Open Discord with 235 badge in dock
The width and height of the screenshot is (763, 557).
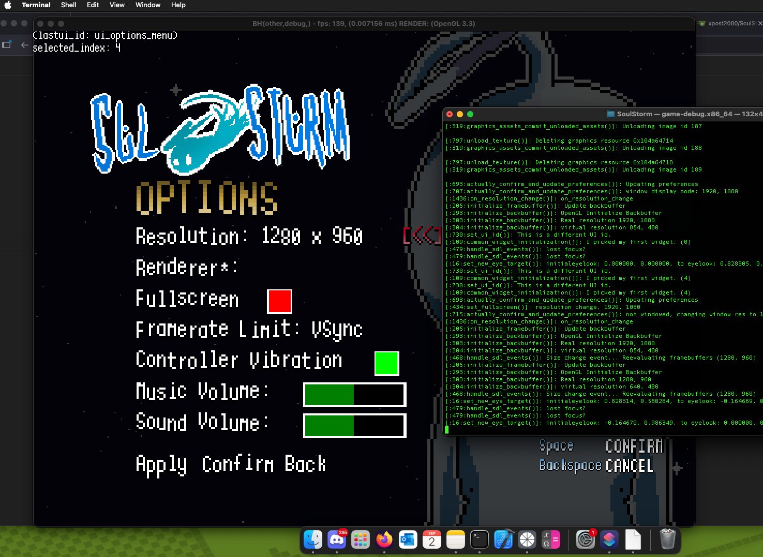click(337, 540)
